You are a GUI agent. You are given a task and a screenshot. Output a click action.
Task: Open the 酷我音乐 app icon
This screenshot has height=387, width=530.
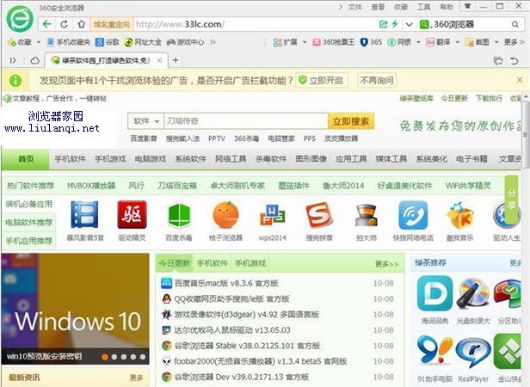click(x=459, y=215)
